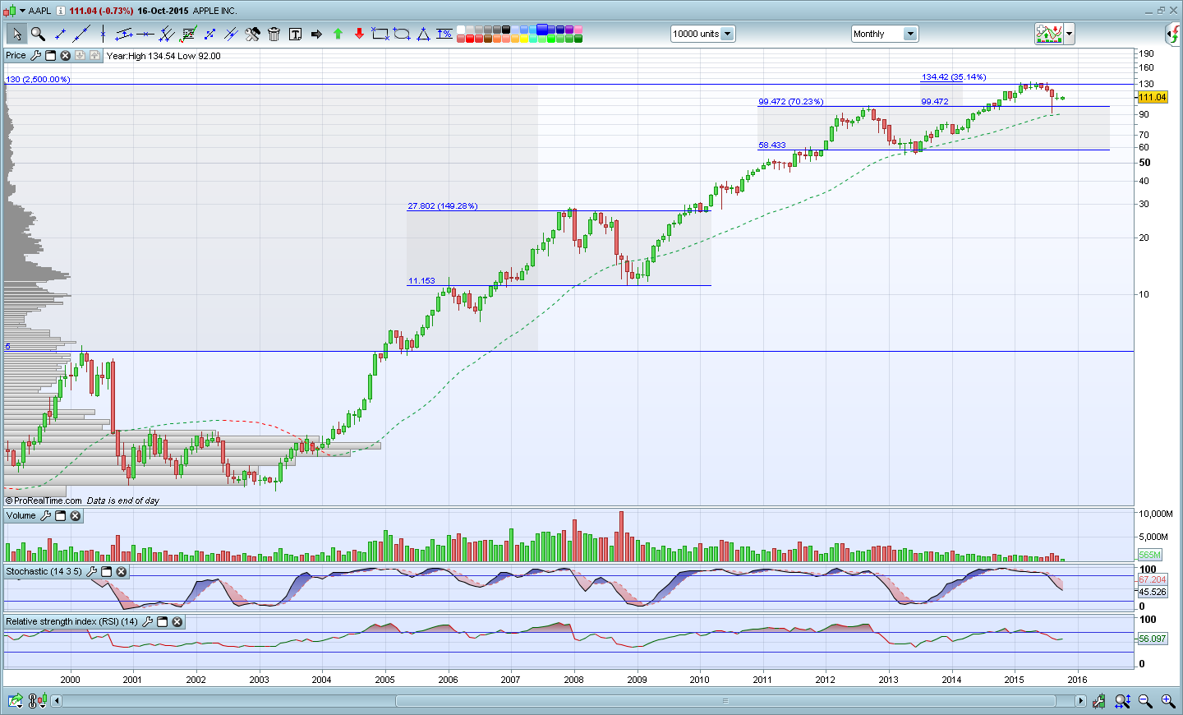Click the AAPL info button
1183x715 pixels.
point(61,11)
